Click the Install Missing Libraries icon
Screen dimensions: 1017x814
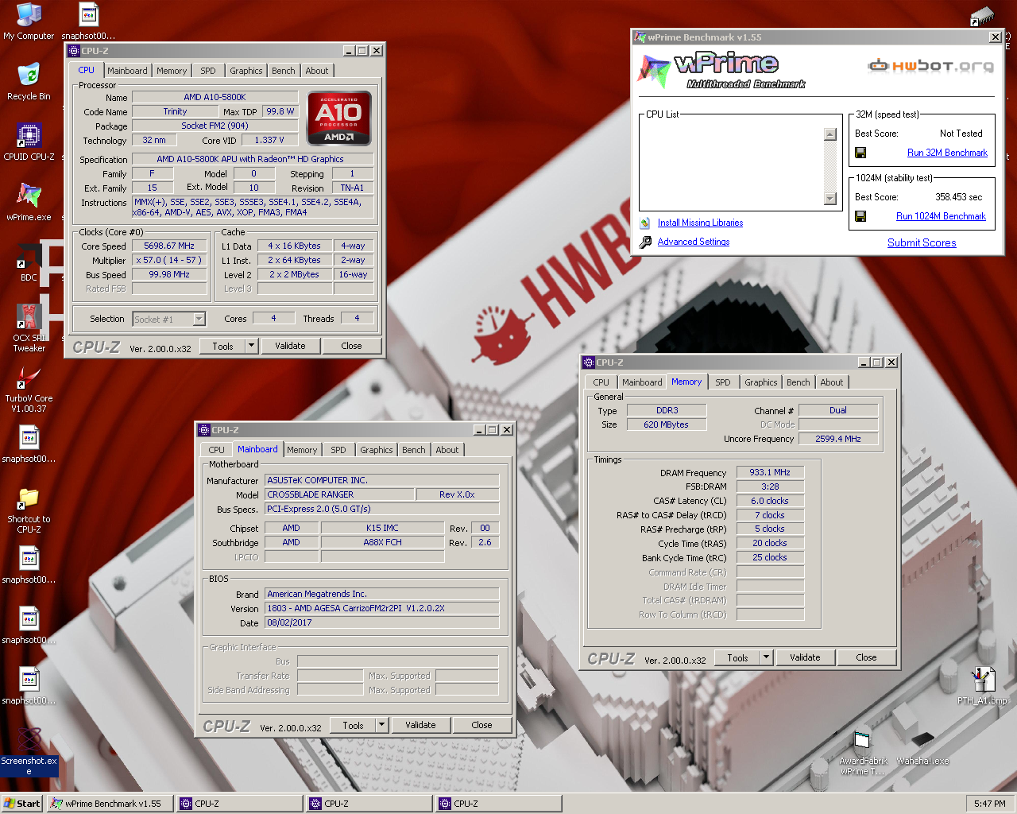(x=645, y=223)
